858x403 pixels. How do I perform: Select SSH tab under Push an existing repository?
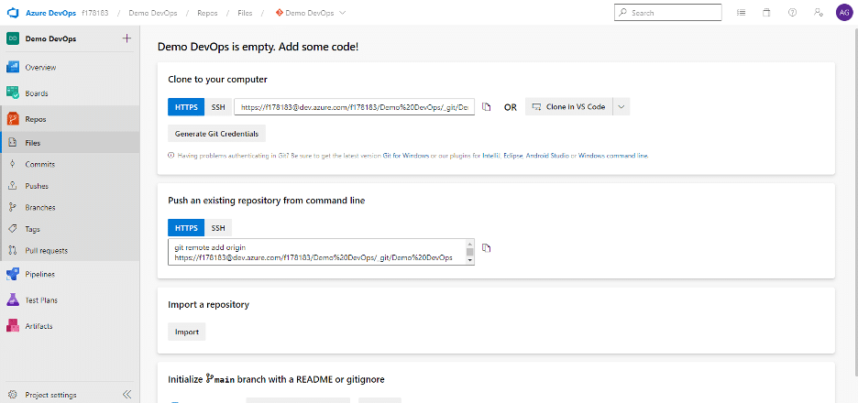click(218, 227)
